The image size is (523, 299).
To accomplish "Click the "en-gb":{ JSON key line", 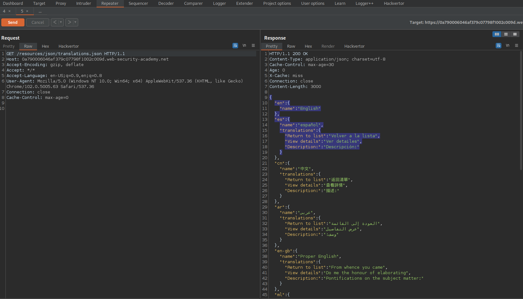I will [x=286, y=251].
